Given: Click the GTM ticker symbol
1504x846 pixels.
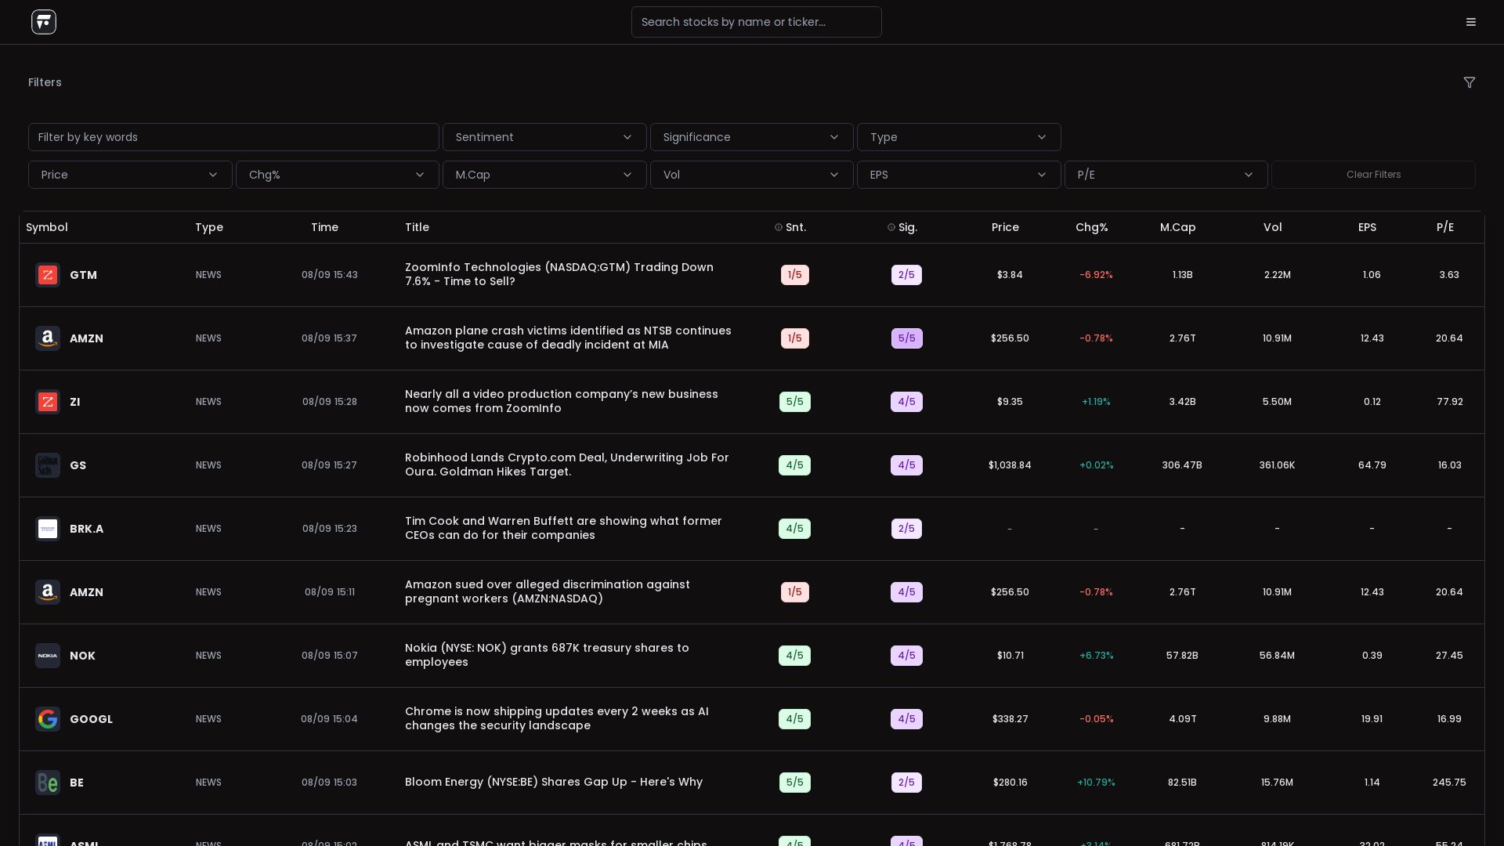Looking at the screenshot, I should coord(83,275).
